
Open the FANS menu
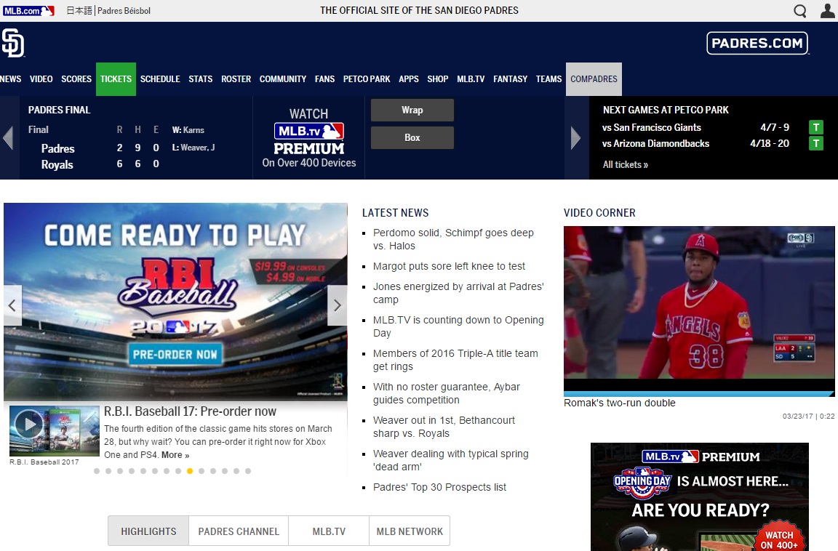pos(325,79)
